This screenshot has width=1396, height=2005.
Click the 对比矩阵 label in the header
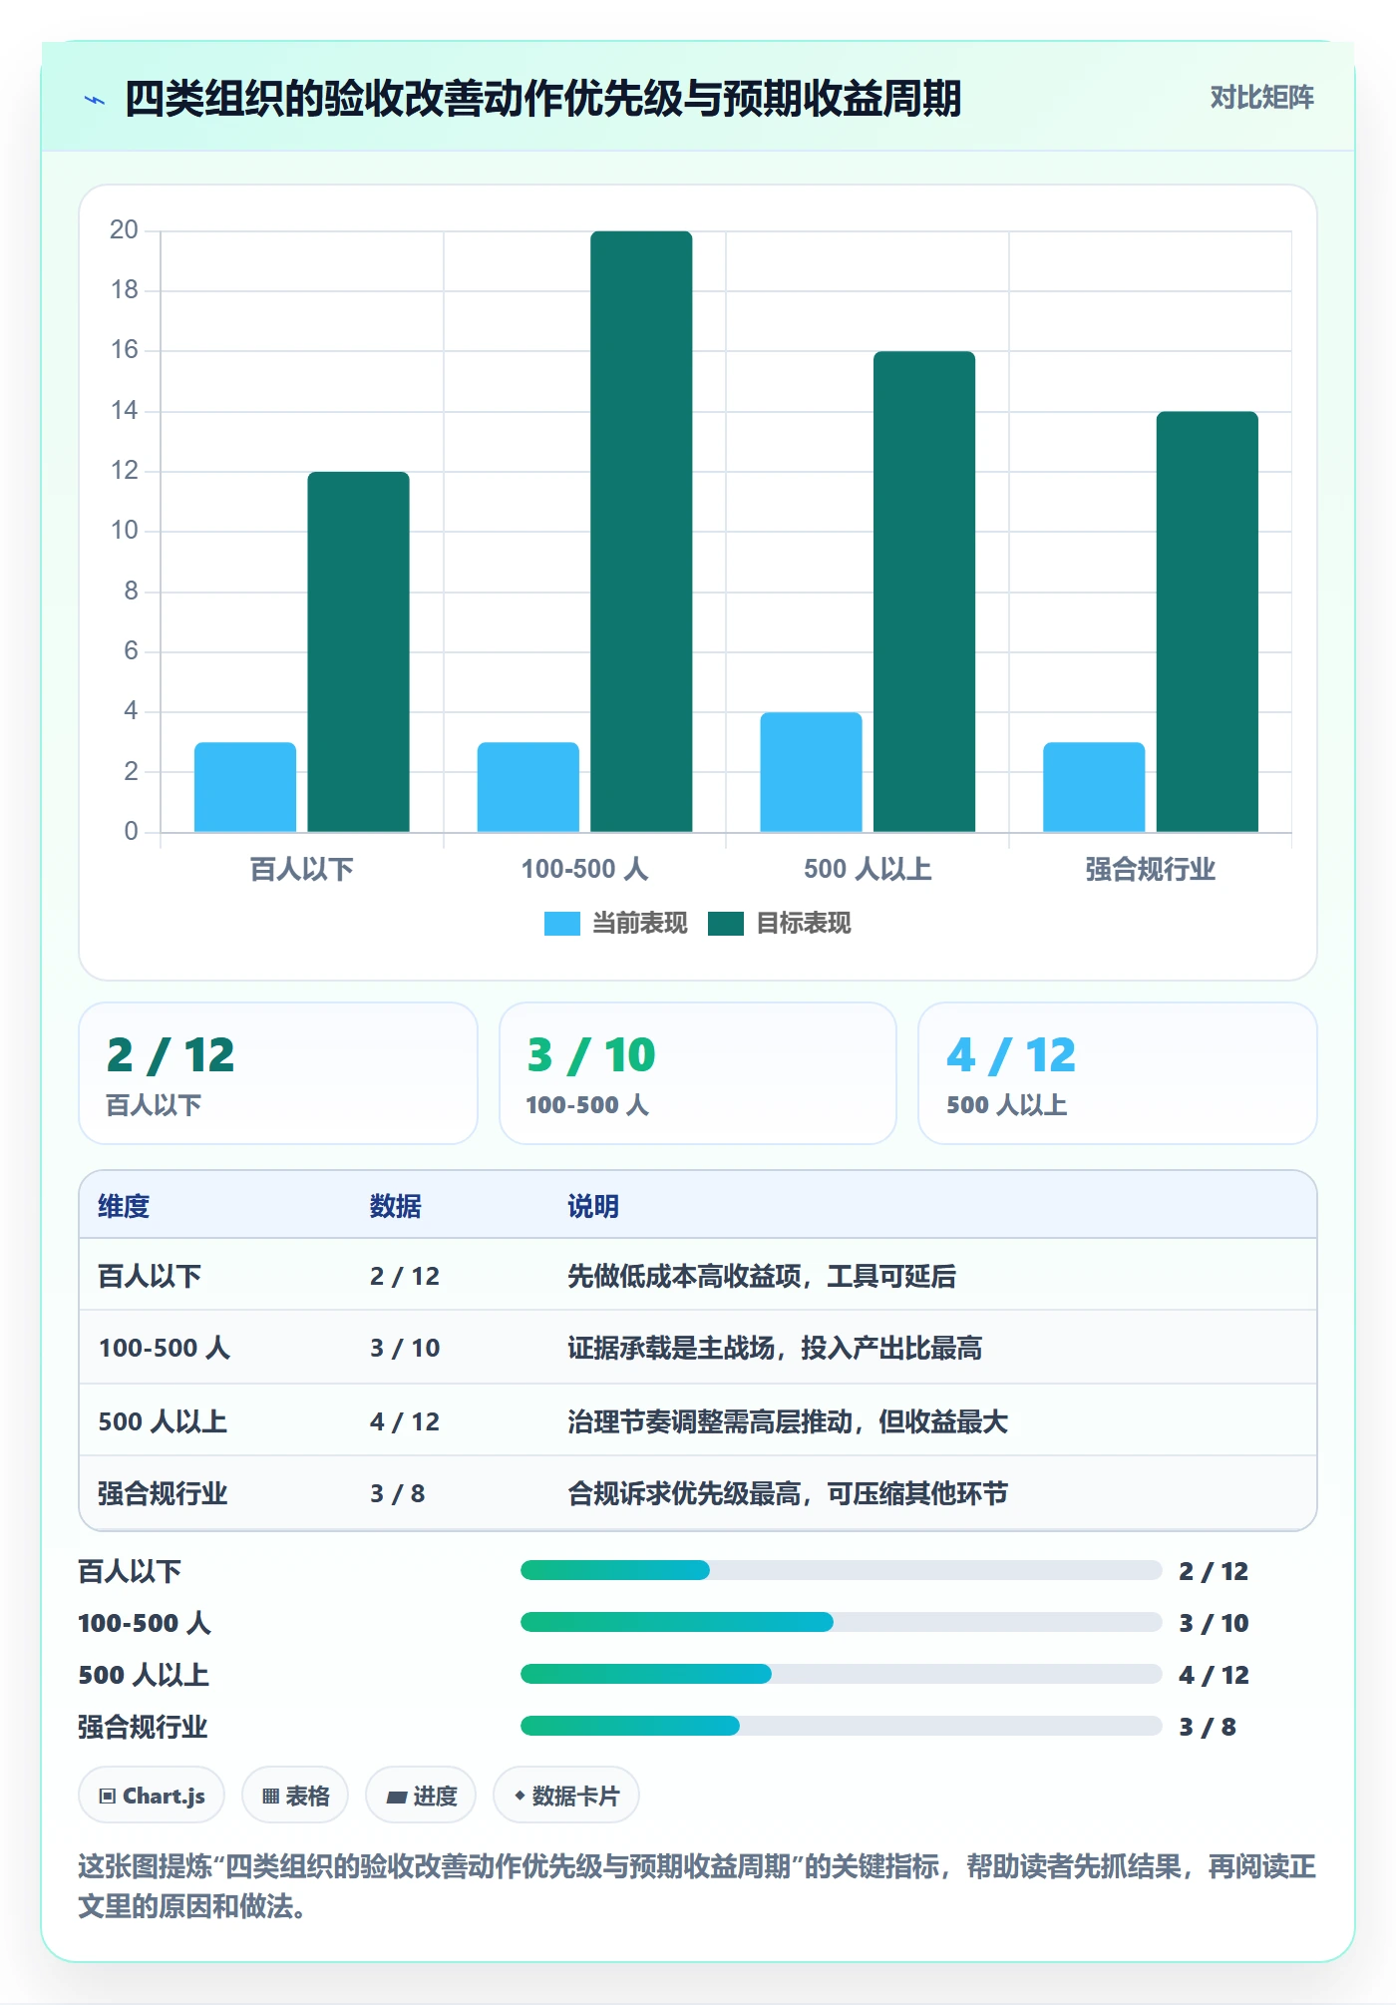[1261, 97]
